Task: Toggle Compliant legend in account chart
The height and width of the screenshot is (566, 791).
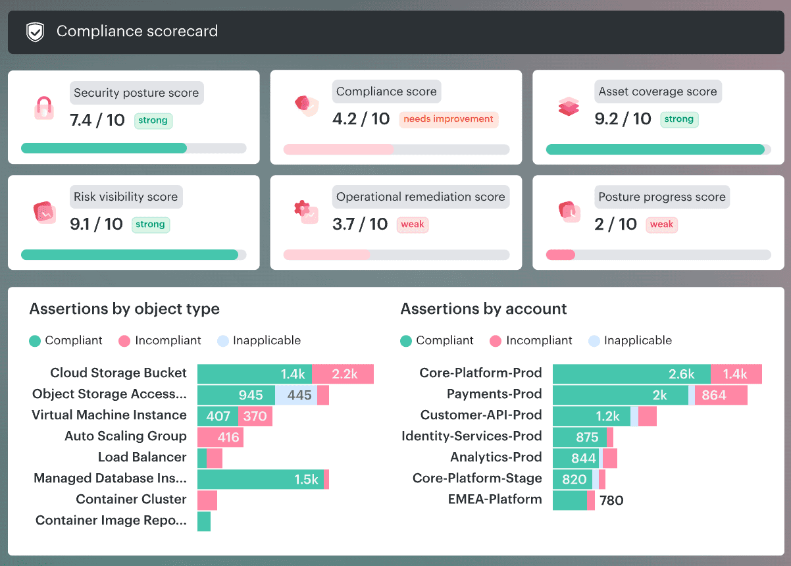Action: tap(437, 340)
